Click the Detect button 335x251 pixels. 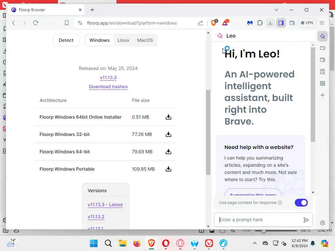(x=66, y=40)
